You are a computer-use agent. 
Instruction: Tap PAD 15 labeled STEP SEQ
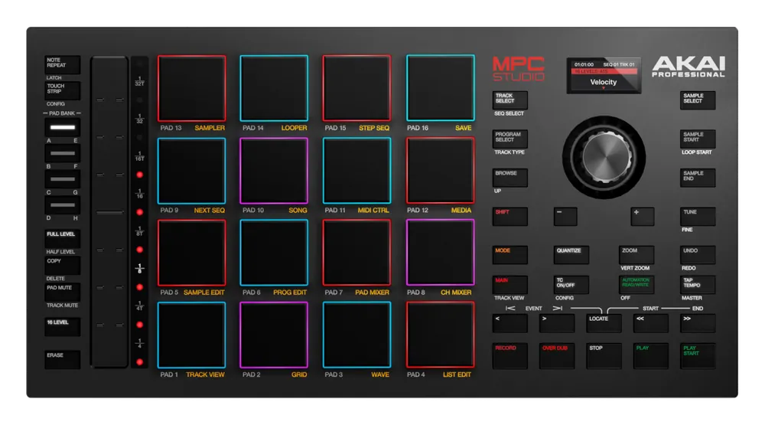pos(356,88)
